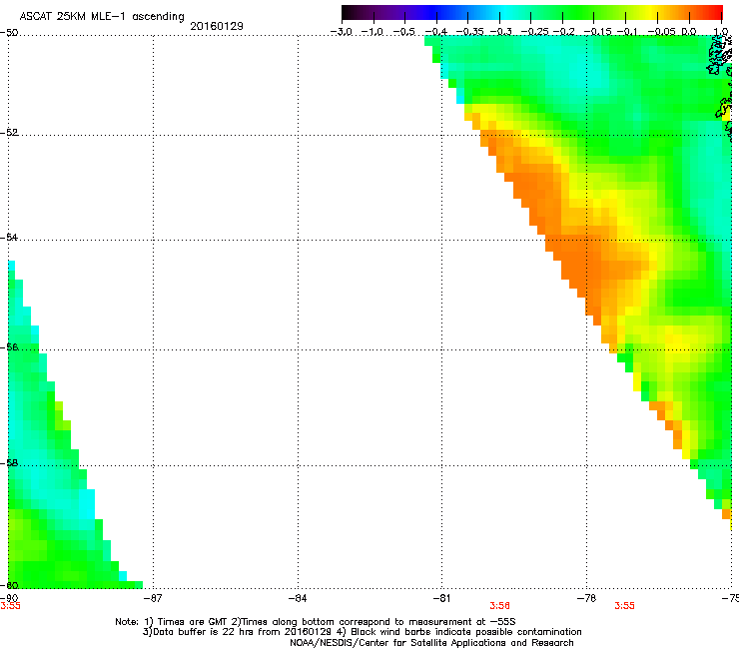
Task: Click the "Note: 1) Times are GMT" line
Action: point(316,622)
